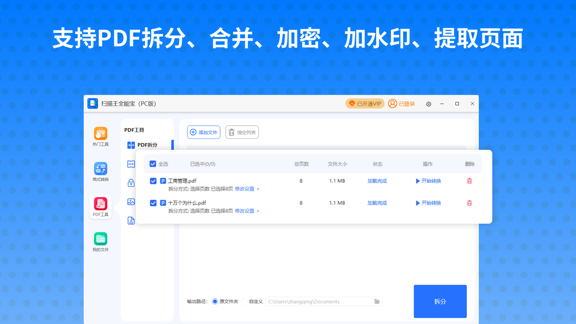Open 修改设置 for 十万个为什么.pdf

245,211
